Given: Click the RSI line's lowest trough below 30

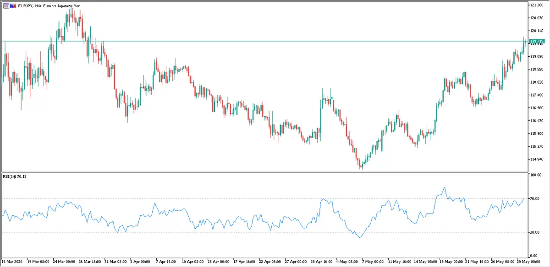Looking at the screenshot, I should [x=361, y=238].
